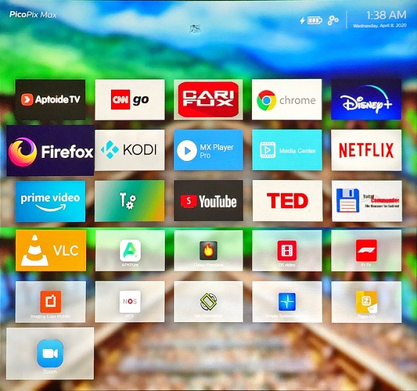Launch Total Commander file manager

click(x=367, y=201)
